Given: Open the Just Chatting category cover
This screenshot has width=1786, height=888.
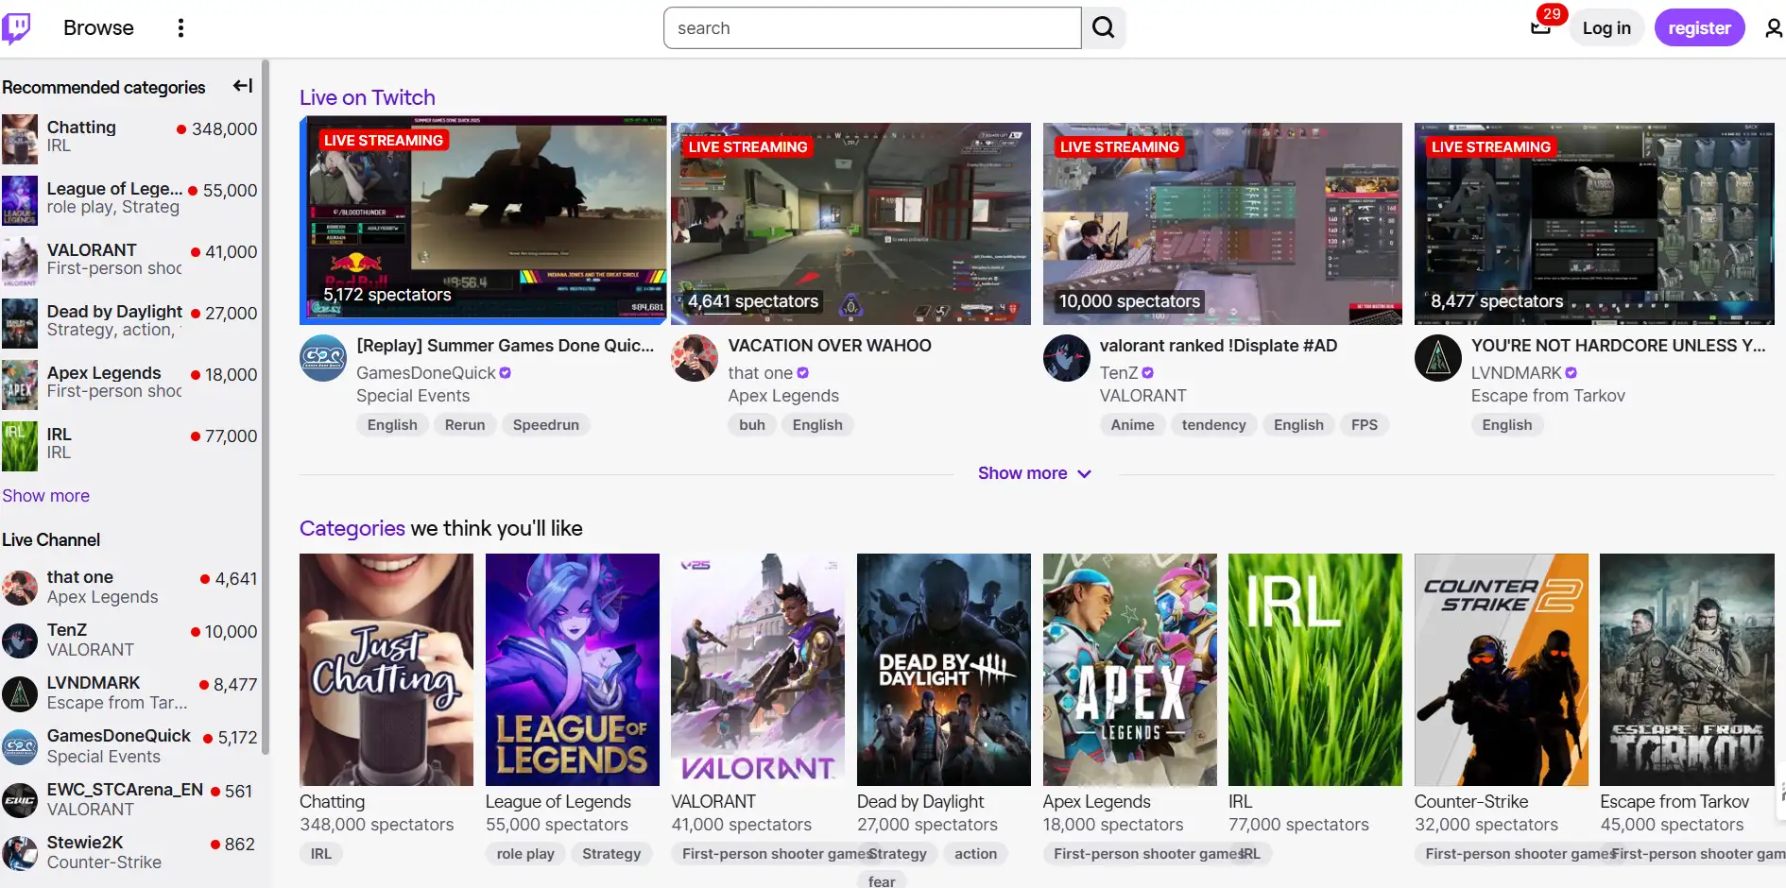Looking at the screenshot, I should [386, 670].
